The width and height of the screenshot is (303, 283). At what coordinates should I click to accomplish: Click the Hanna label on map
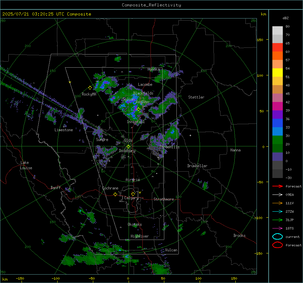[x=235, y=150]
